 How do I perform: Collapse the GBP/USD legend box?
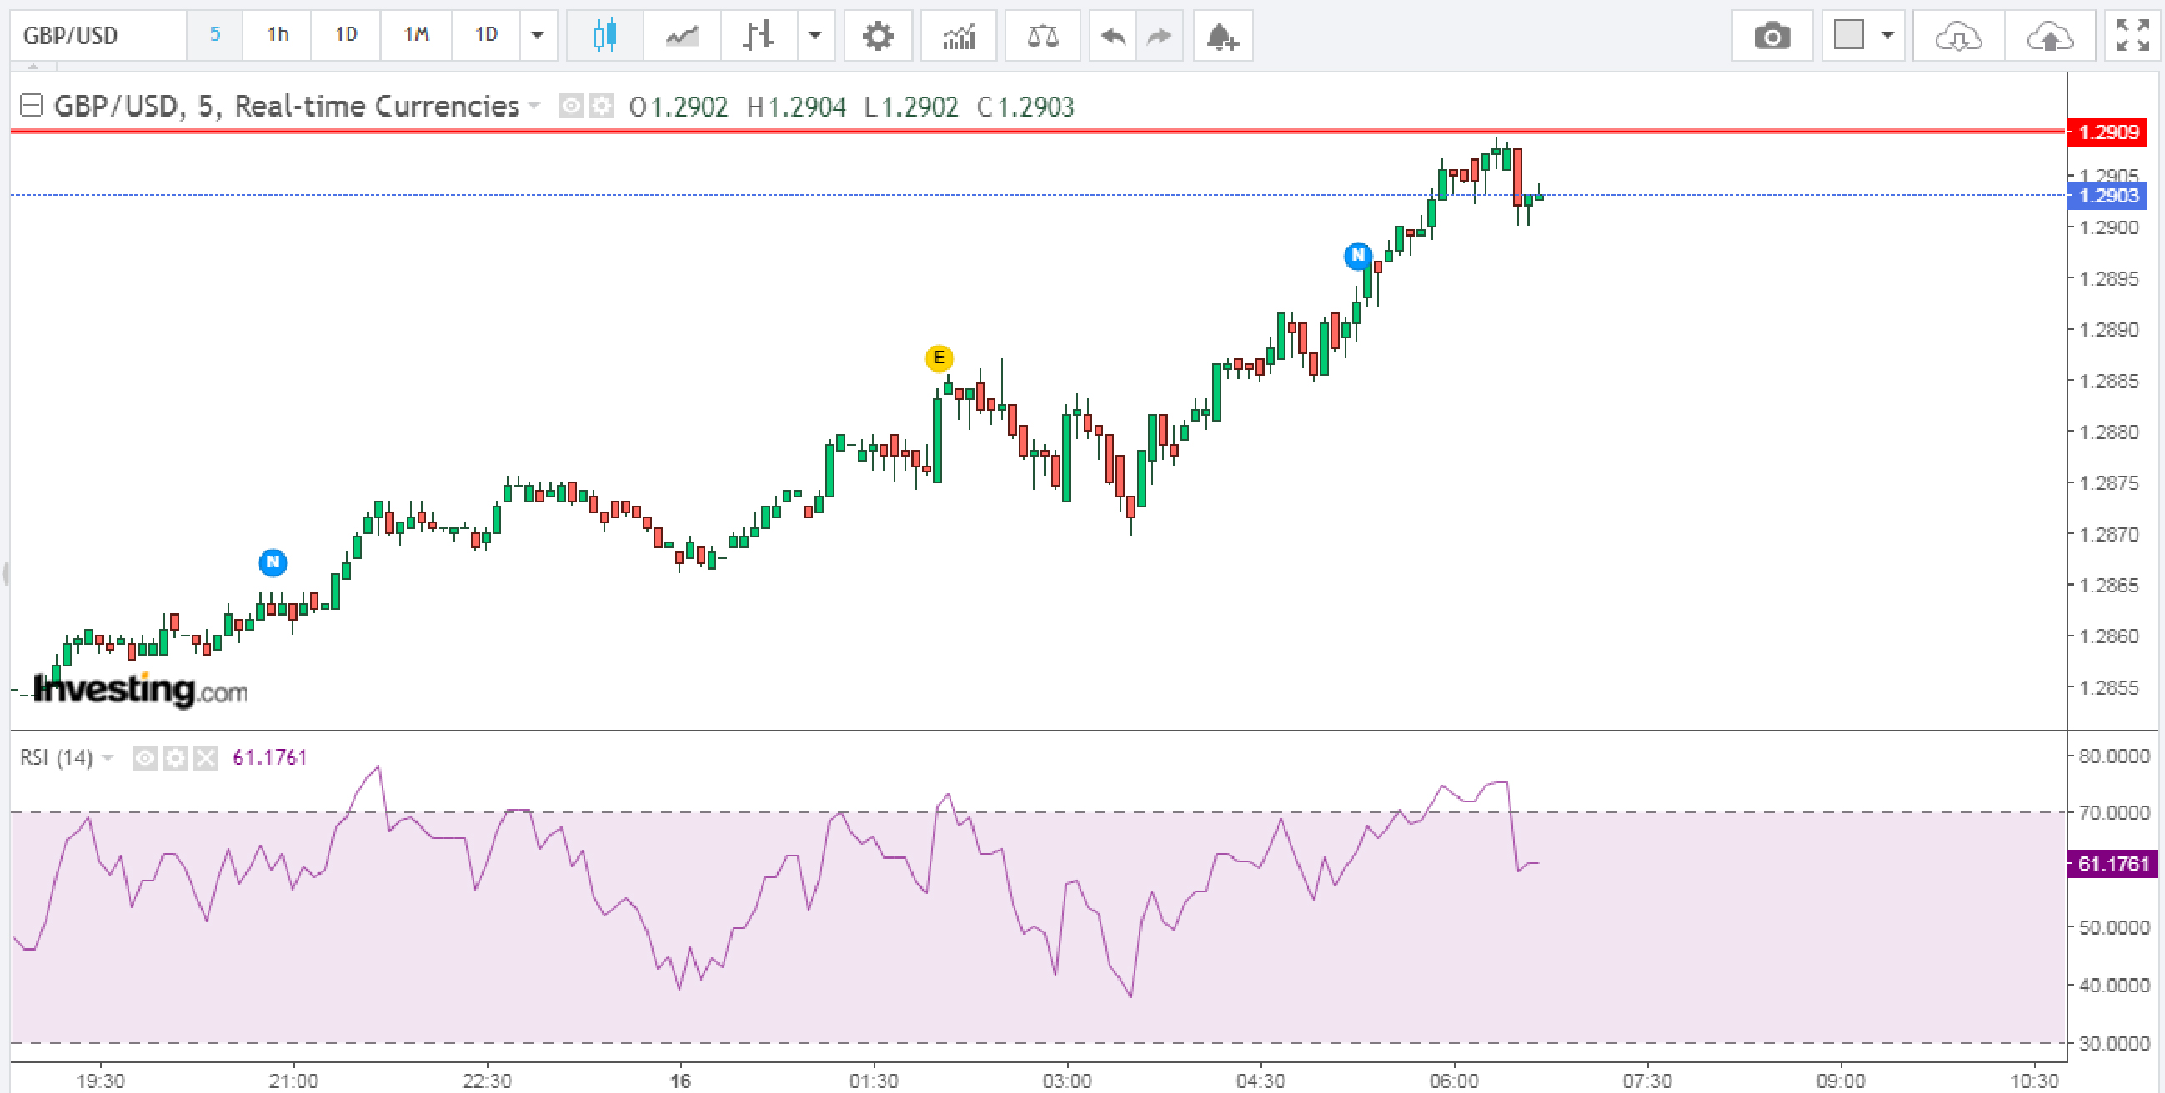click(31, 106)
